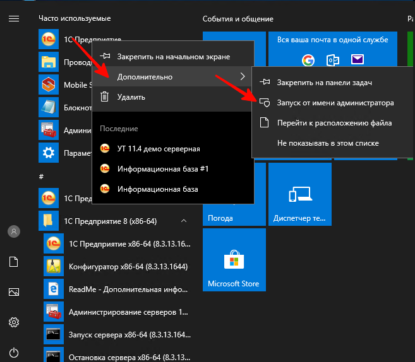Viewport: 415px width, 362px height.
Task: Click the file icon beside Перейти к расположению файла
Action: pos(264,122)
